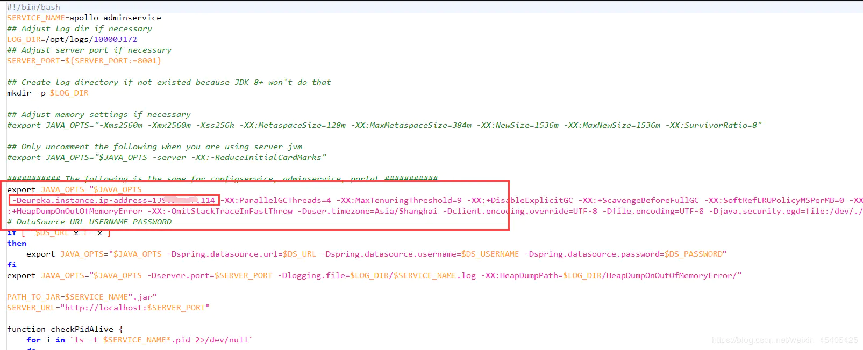Click the '## Create log directory' comment line
The image size is (863, 350).
169,82
